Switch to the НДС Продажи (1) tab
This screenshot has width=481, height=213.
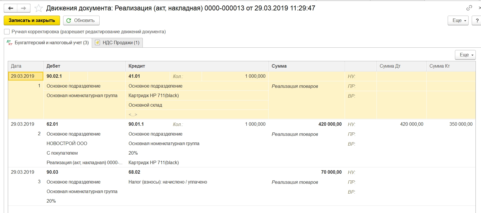[121, 43]
